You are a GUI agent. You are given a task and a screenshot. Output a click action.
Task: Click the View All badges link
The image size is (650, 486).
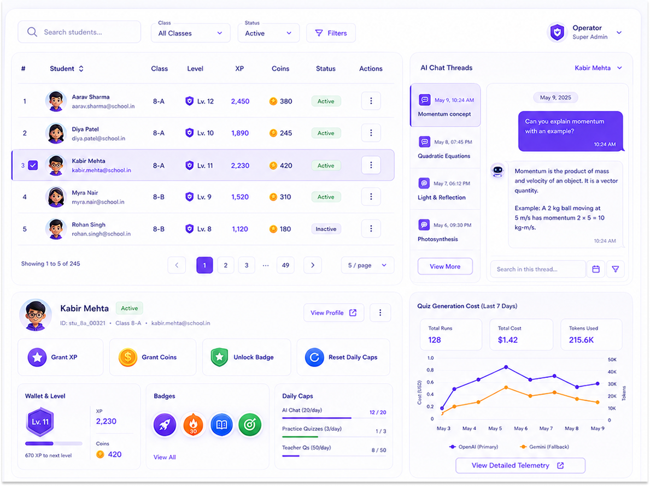click(165, 457)
